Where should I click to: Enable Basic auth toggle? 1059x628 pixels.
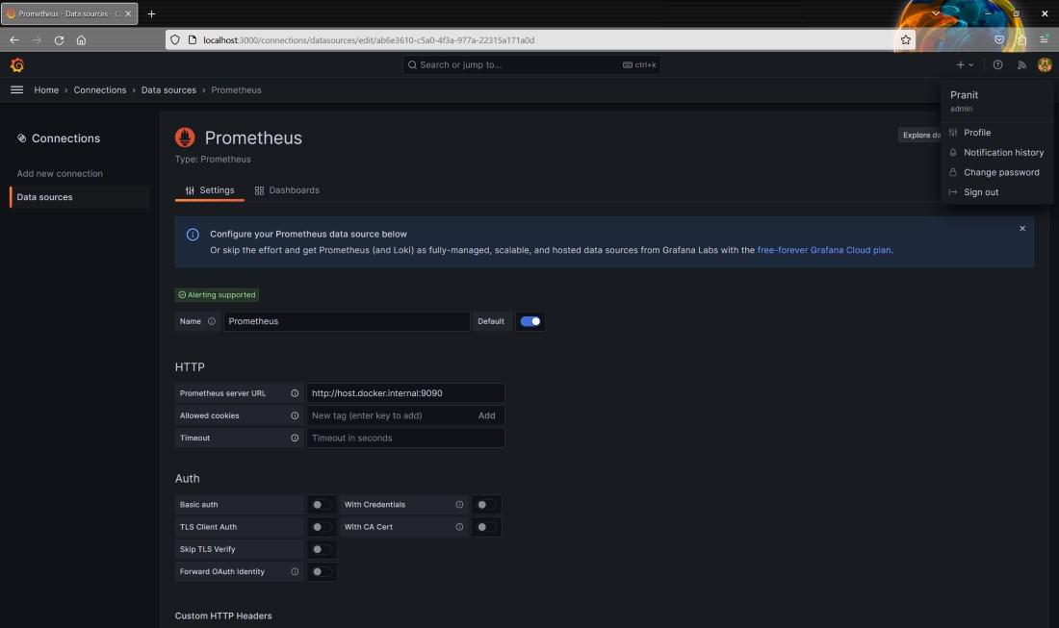pos(322,505)
